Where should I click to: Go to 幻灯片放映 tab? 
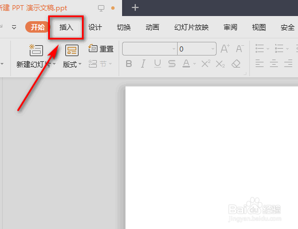click(x=191, y=27)
